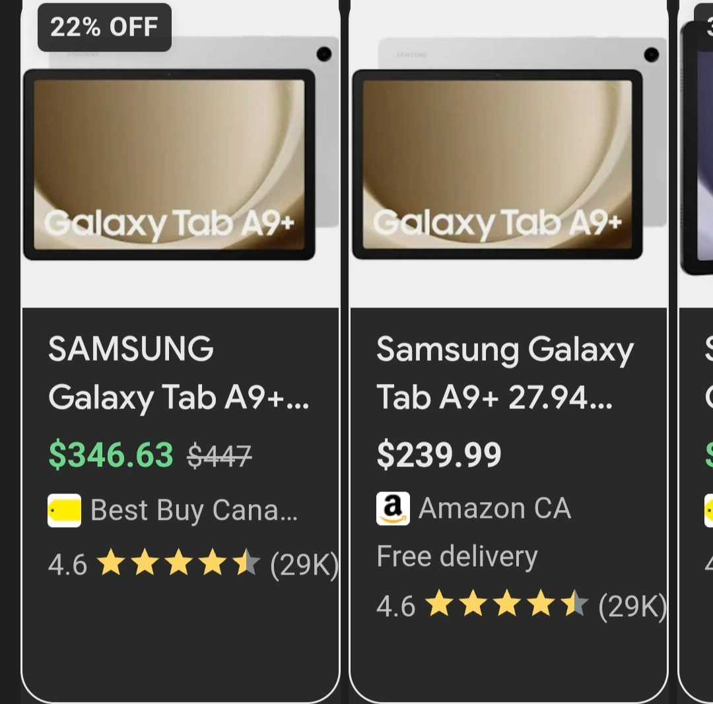Open the partially visible third product image
713x704 pixels.
(x=697, y=152)
